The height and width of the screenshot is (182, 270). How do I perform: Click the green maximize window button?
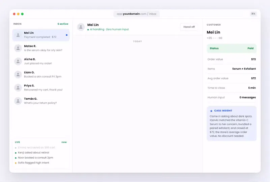[22, 14]
